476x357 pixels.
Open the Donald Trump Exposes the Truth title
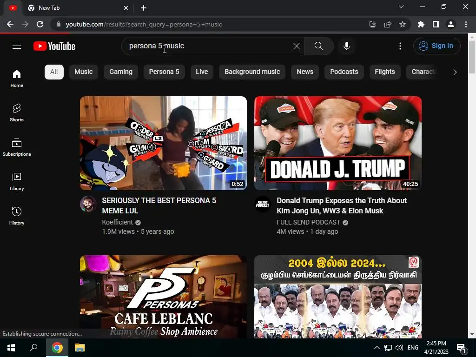342,205
